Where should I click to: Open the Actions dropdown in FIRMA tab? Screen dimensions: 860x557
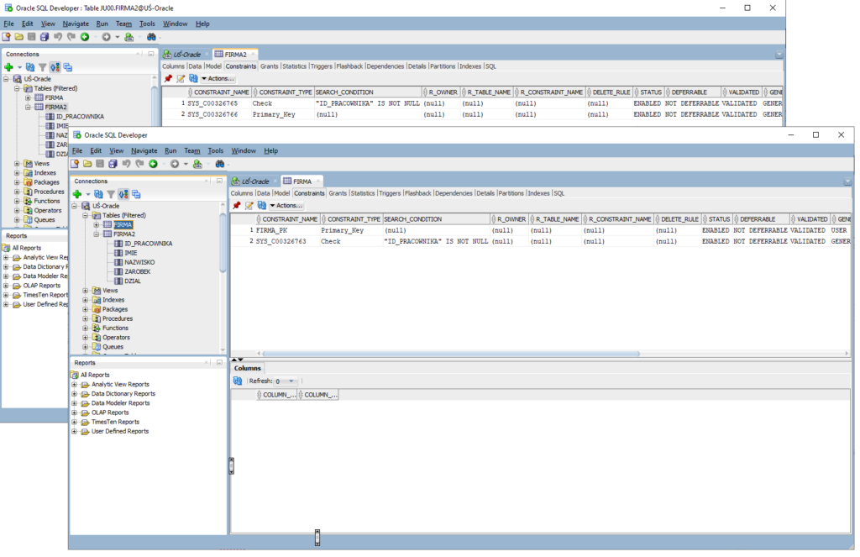coord(287,205)
